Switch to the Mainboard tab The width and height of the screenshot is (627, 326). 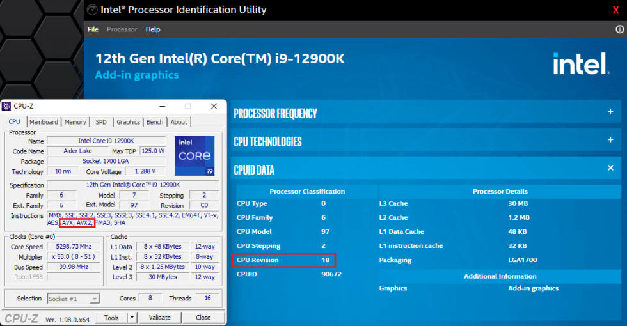click(44, 122)
